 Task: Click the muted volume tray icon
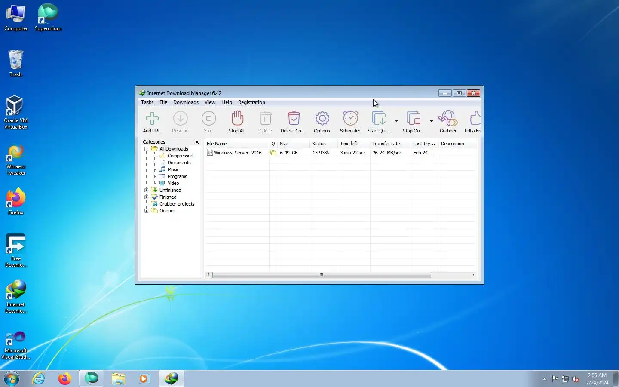point(576,379)
